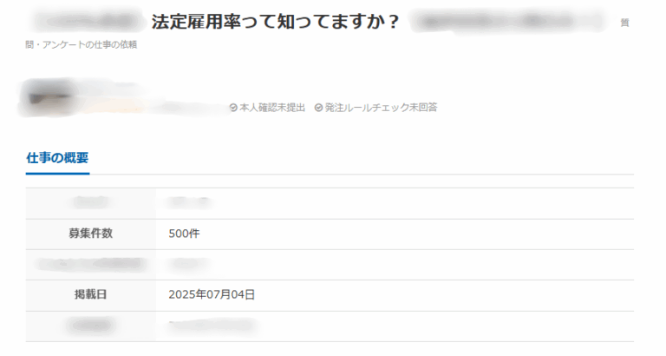Screen dimensions: 666x356
Task: Click the 本人確認未提出 status text
Action: [272, 108]
